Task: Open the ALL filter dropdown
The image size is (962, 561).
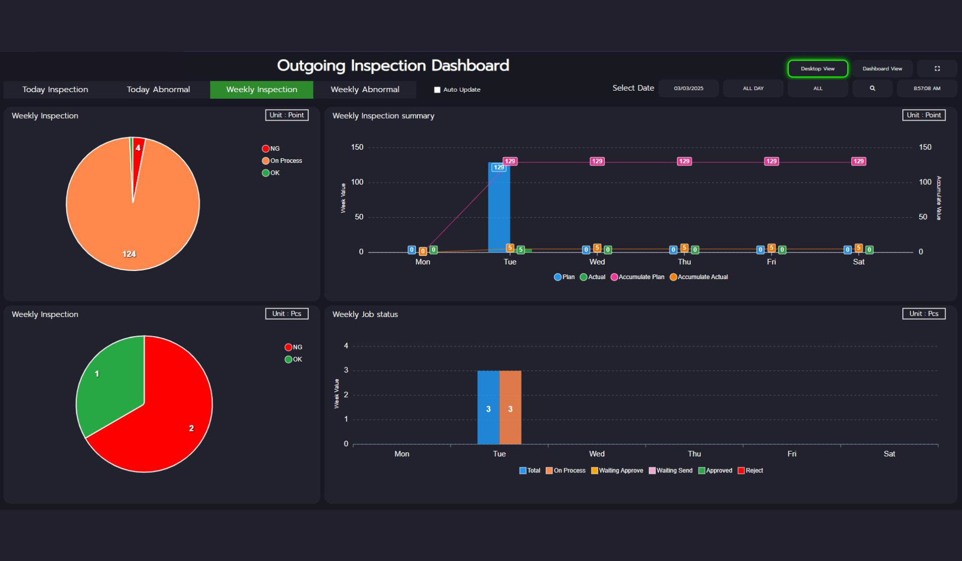Action: tap(817, 88)
